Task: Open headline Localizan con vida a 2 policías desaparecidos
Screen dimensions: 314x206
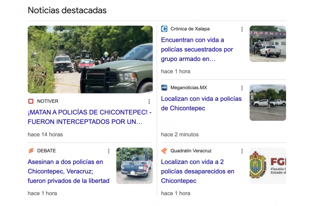Action: tap(198, 171)
